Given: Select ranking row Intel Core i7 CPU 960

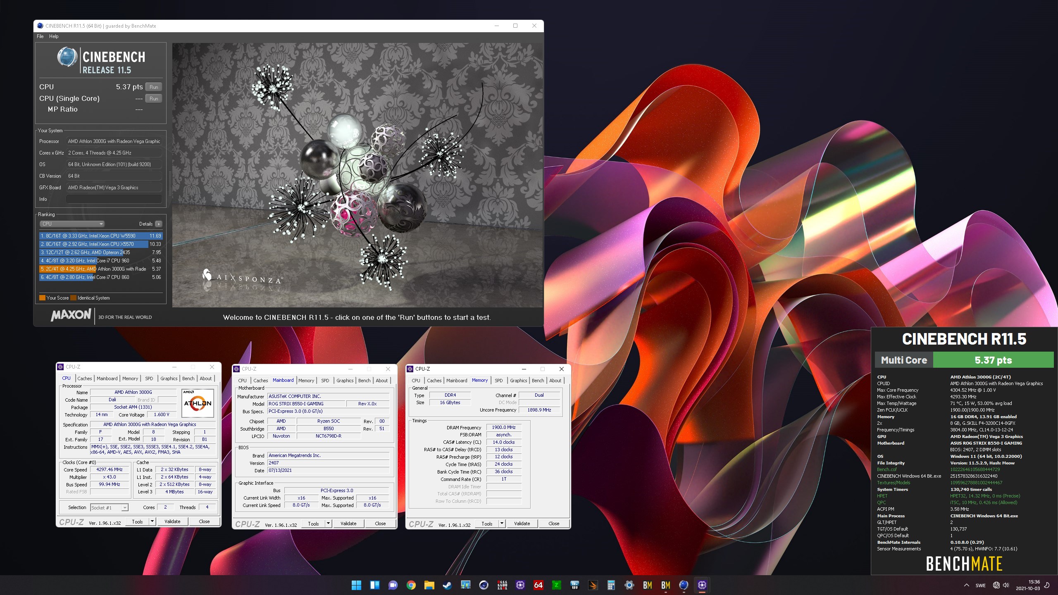Looking at the screenshot, I should click(x=101, y=261).
